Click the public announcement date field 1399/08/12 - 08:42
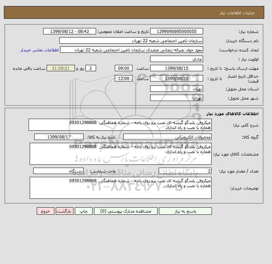The width and height of the screenshot is (272, 264). pos(69,31)
